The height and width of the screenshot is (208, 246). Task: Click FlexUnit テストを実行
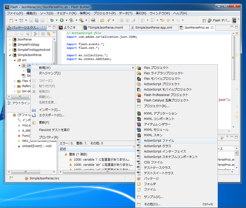tap(83, 130)
